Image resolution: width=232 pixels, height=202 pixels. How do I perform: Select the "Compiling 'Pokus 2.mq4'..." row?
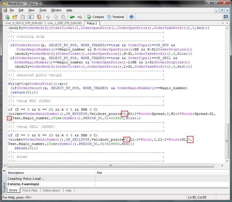(118, 179)
